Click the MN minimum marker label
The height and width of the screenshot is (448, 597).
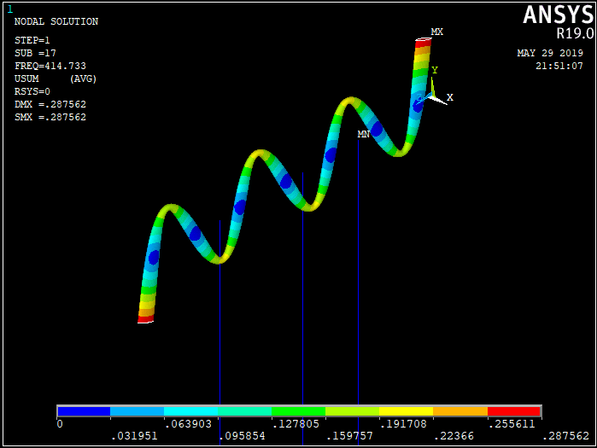tap(364, 134)
